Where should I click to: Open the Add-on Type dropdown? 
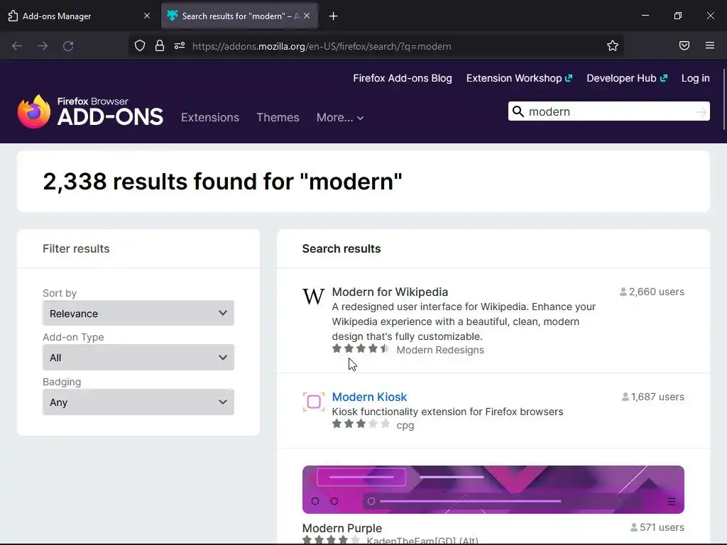[x=138, y=358]
